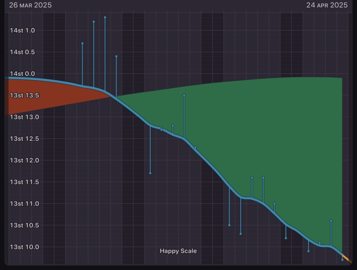Click the orange segment ending the trend line
357x270 pixels.
[344, 257]
